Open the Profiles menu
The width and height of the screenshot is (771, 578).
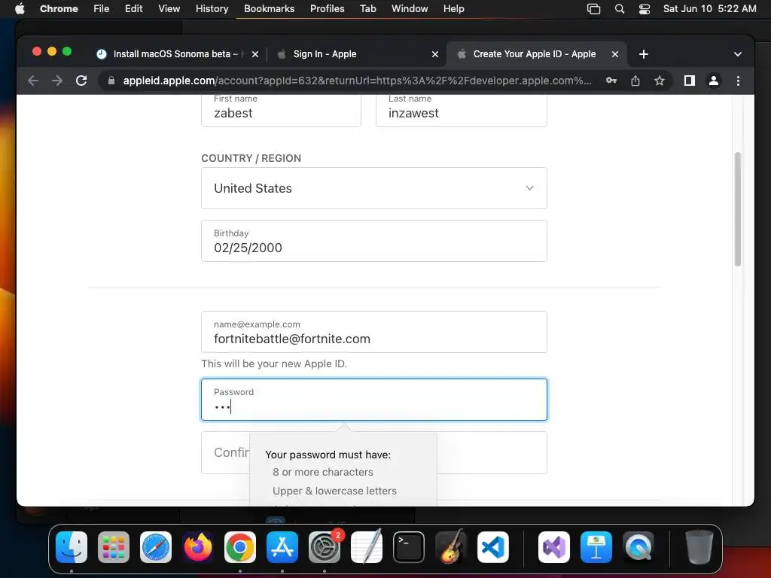coord(327,8)
